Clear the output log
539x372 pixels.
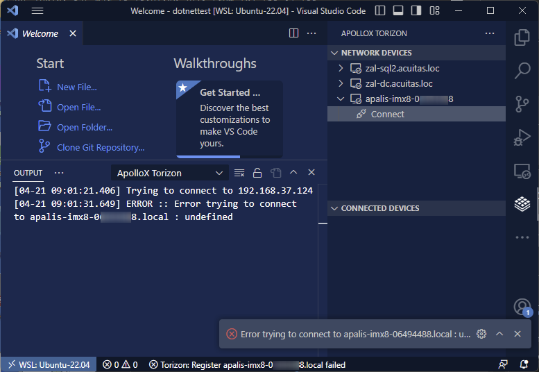[x=239, y=173]
